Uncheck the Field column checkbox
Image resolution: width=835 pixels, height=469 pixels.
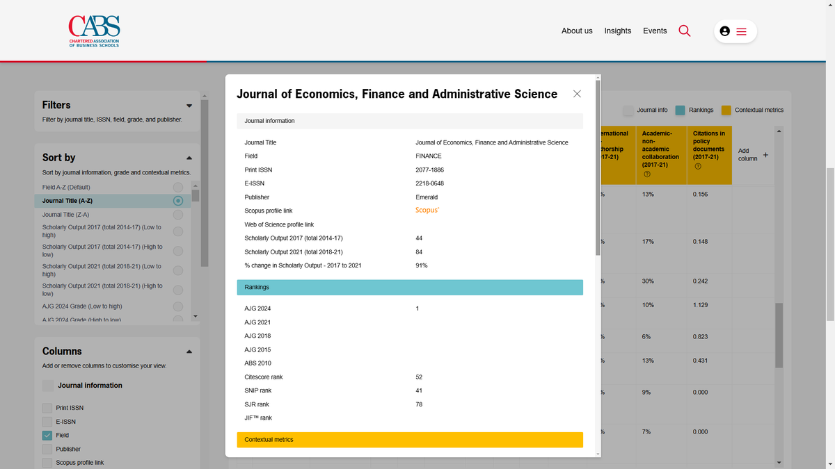47,436
